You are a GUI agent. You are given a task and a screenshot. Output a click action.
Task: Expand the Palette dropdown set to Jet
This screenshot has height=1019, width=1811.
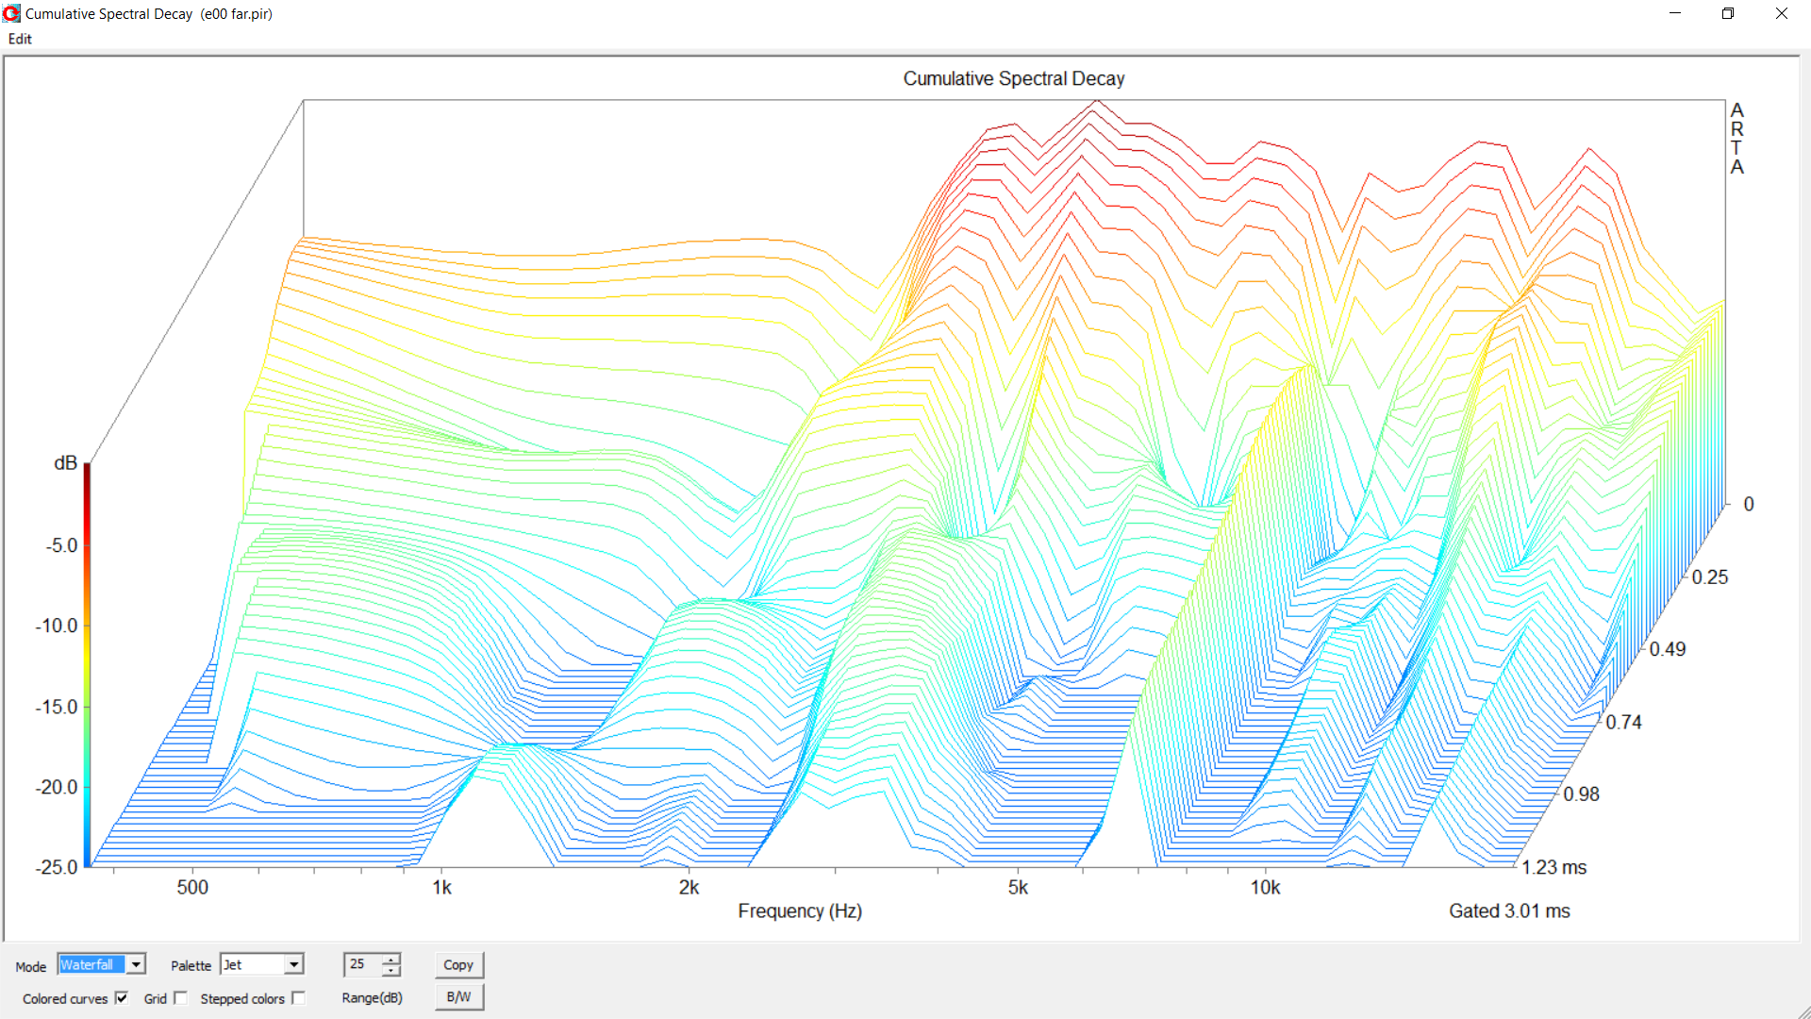[x=294, y=964]
